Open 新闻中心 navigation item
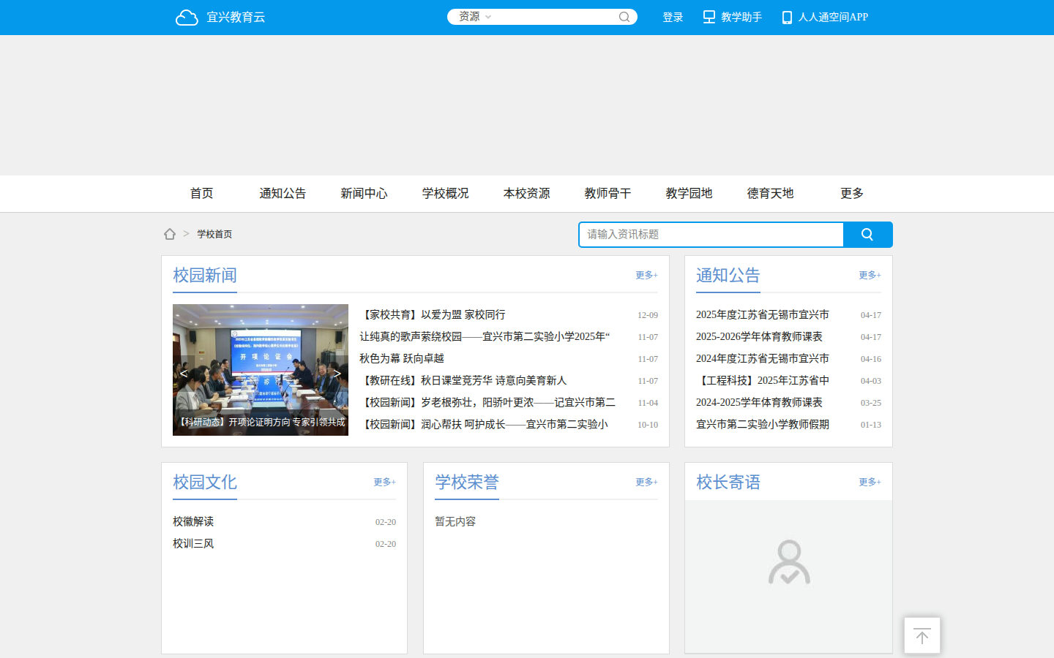The height and width of the screenshot is (658, 1054). tap(364, 193)
